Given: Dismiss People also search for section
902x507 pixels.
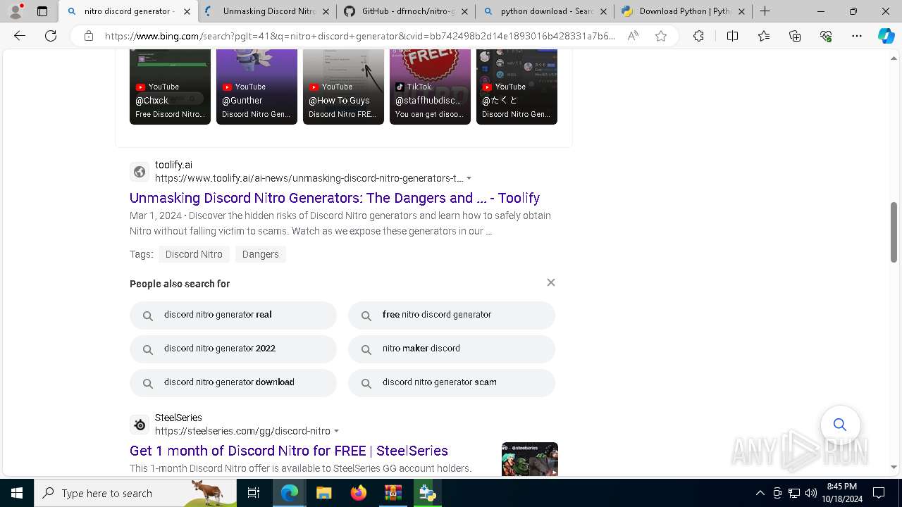Looking at the screenshot, I should tap(551, 282).
